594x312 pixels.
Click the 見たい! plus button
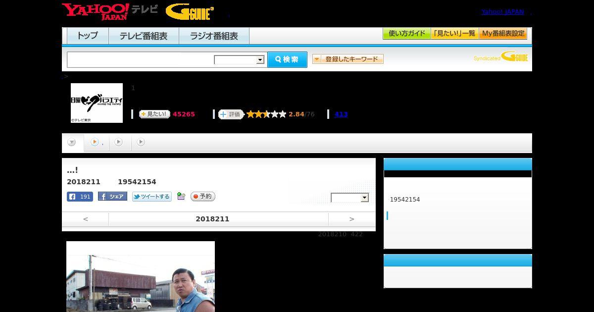point(154,114)
